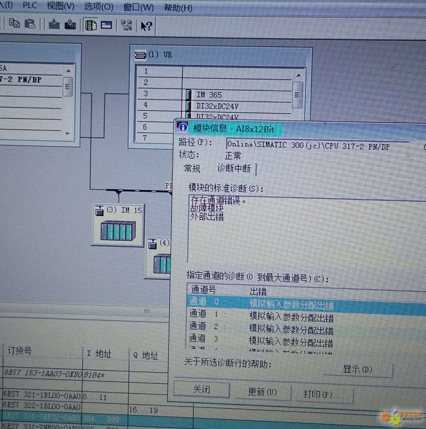Click the info icon in the 模块信息 title bar
Viewport: 426px width, 429px height.
coord(183,127)
